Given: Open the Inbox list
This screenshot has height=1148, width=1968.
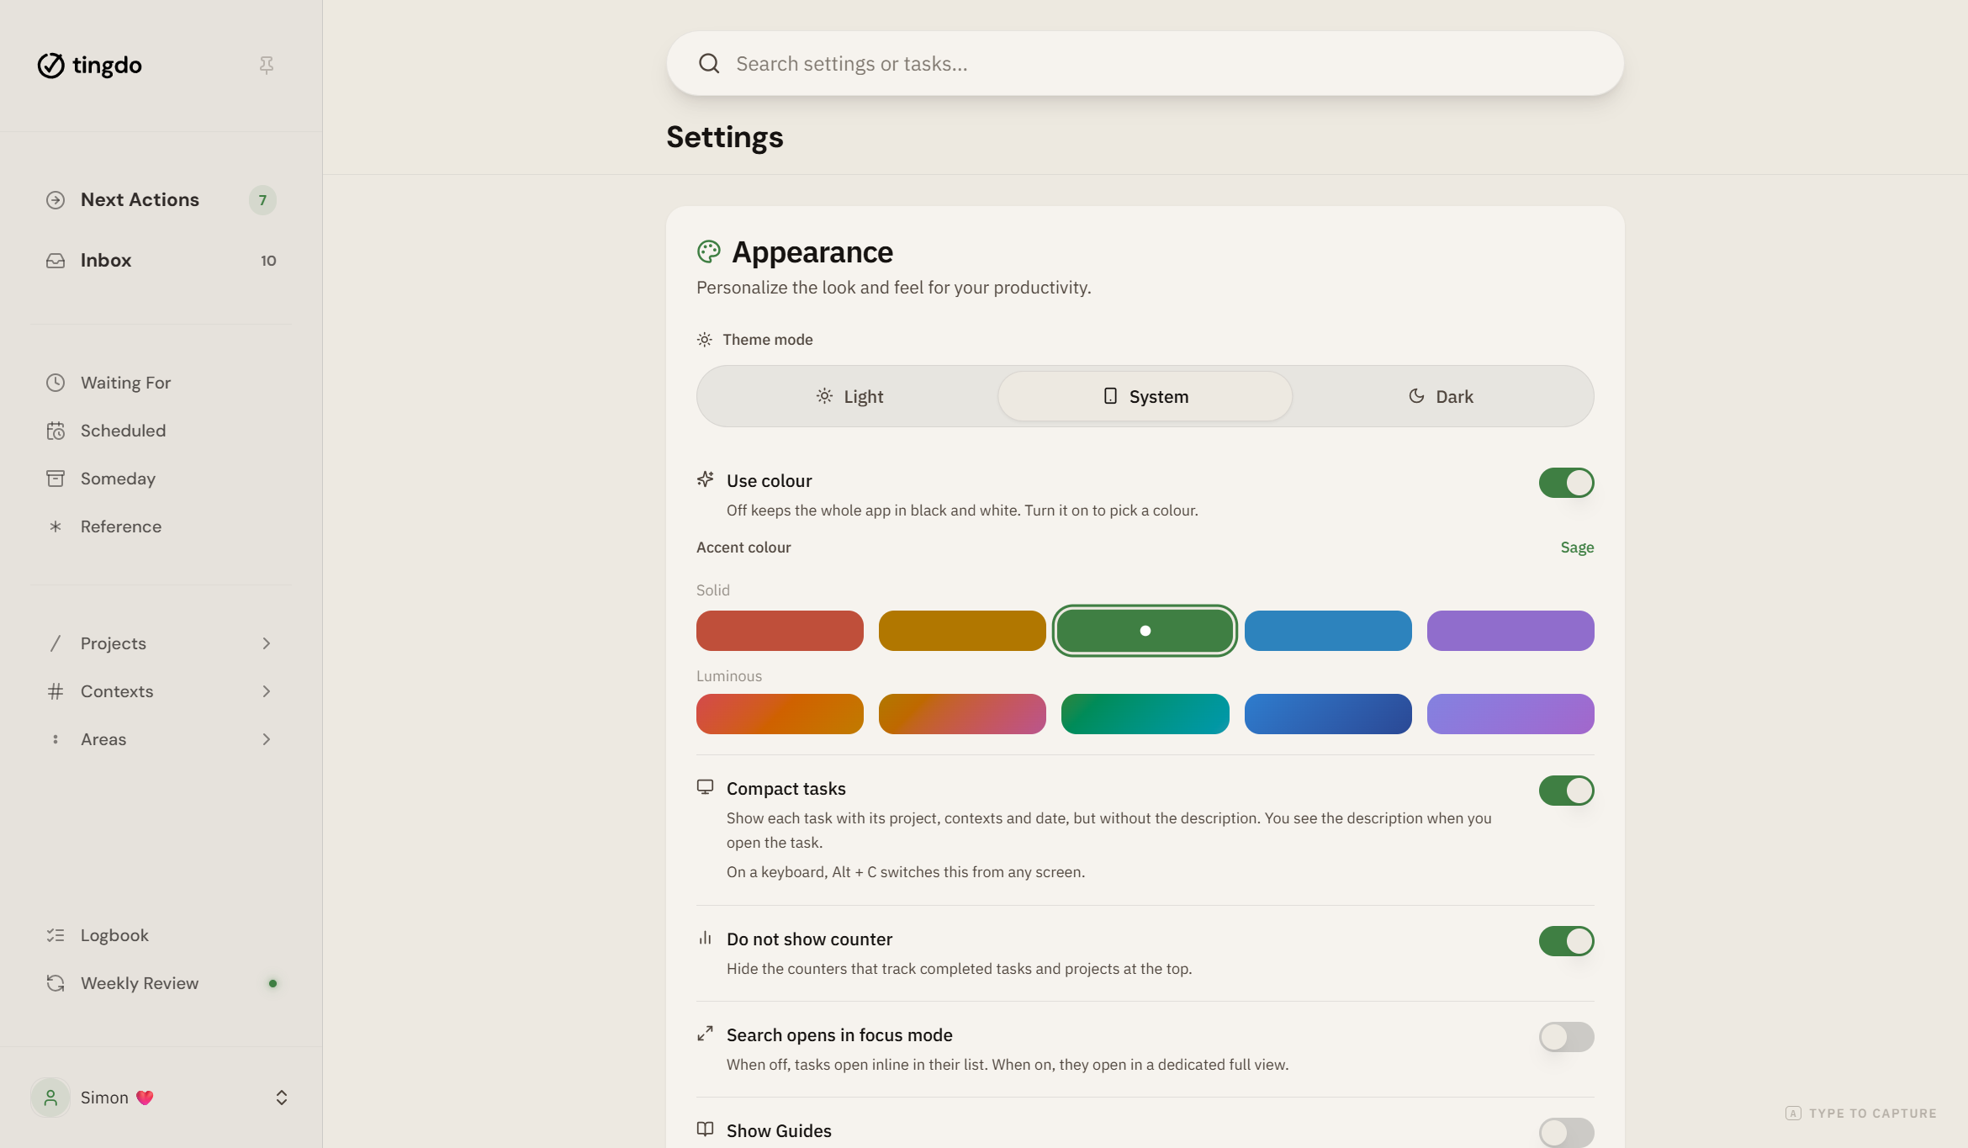Looking at the screenshot, I should pyautogui.click(x=161, y=261).
